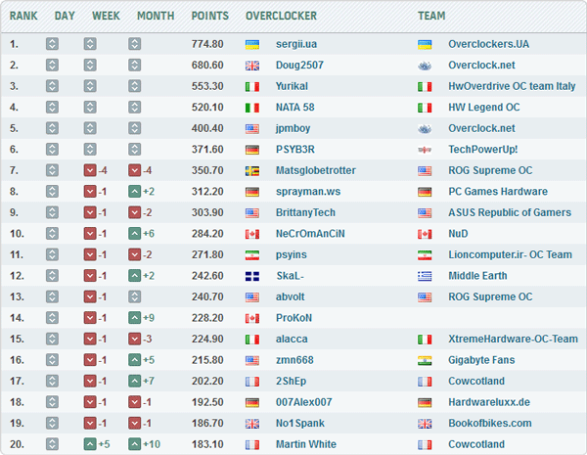Open sergii.ua overclocker profile
The width and height of the screenshot is (587, 455).
[298, 44]
